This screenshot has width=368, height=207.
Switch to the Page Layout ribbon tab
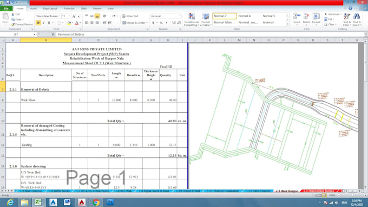click(50, 9)
